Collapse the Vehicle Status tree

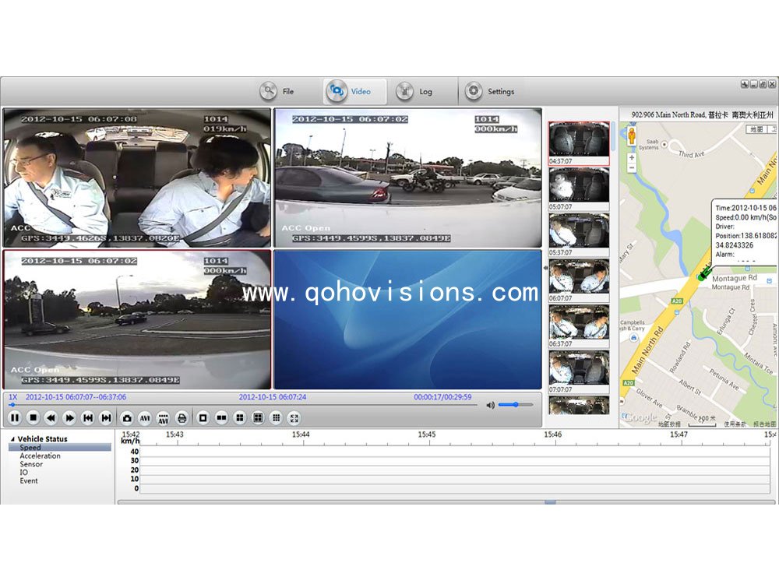[13, 439]
